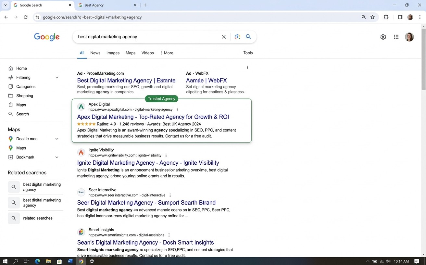Image resolution: width=426 pixels, height=265 pixels.
Task: Click in the Google search input field
Action: pos(148,37)
